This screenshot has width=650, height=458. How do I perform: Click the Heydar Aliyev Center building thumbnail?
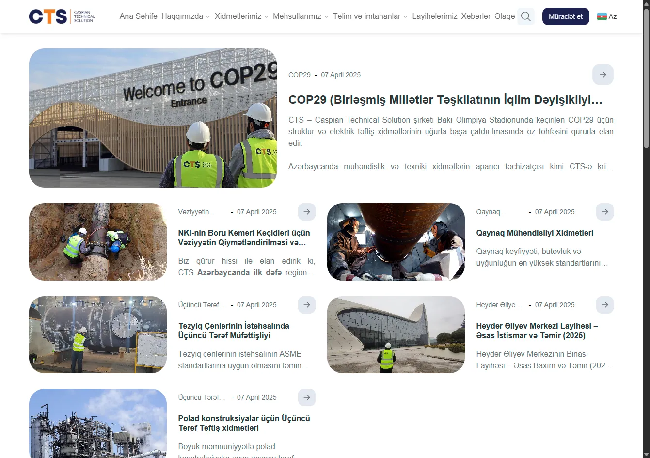[x=396, y=335]
